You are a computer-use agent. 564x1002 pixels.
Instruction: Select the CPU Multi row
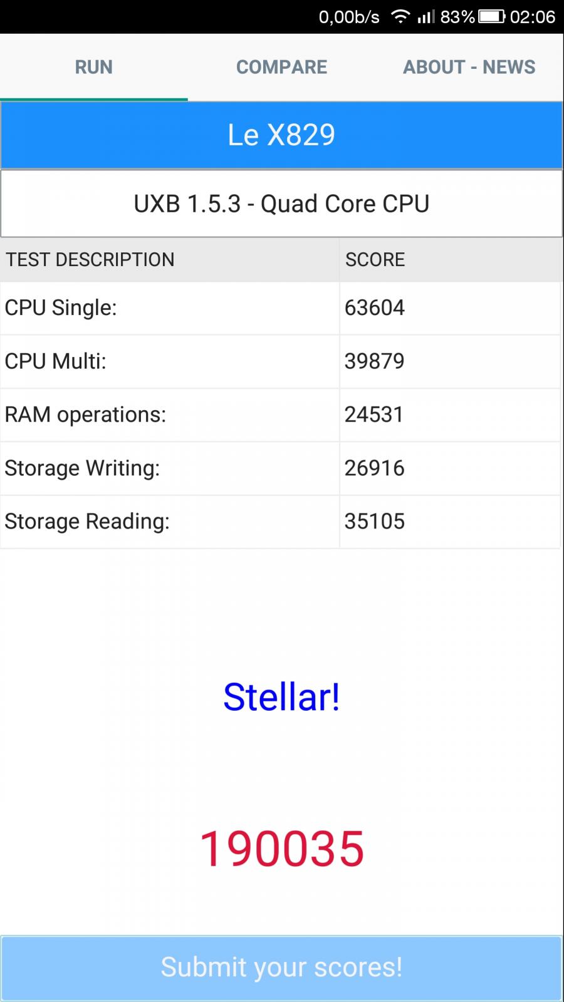click(x=280, y=361)
